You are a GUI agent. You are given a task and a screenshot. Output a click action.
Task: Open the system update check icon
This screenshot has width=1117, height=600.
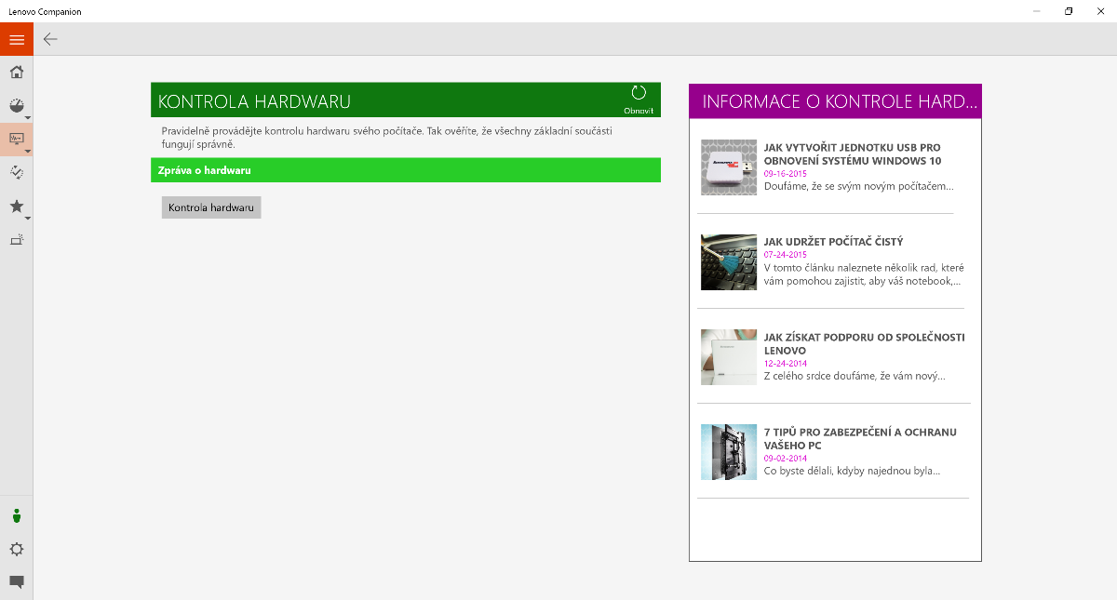pyautogui.click(x=17, y=172)
